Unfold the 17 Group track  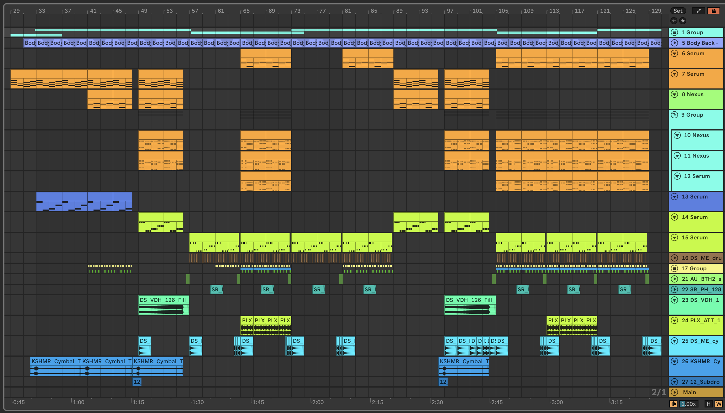[x=674, y=268]
